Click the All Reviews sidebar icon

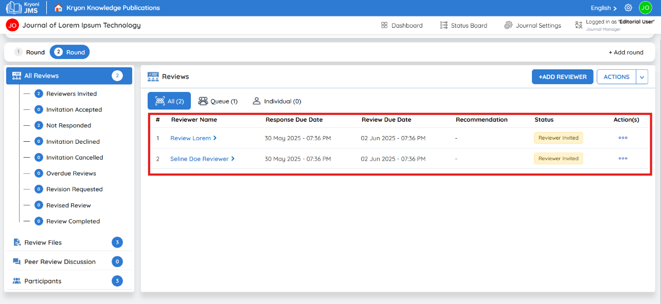point(16,75)
